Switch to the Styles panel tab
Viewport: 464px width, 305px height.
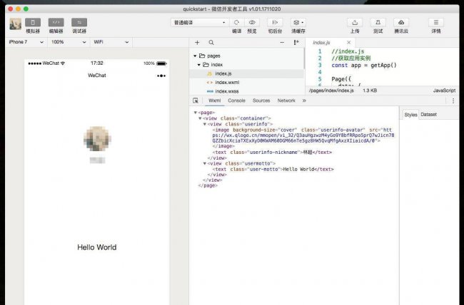[410, 115]
